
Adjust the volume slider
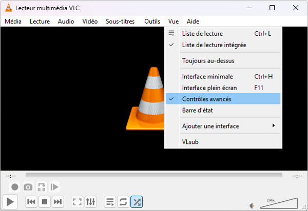coord(279,203)
